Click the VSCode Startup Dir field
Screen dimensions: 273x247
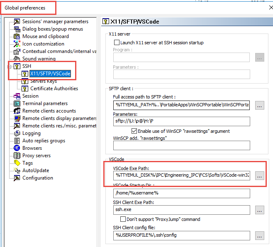click(181, 193)
